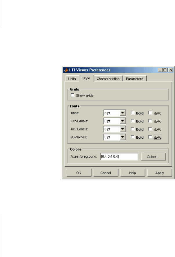Check Bold for Titles
Viewport: 175px width, 257px height.
pyautogui.click(x=132, y=113)
